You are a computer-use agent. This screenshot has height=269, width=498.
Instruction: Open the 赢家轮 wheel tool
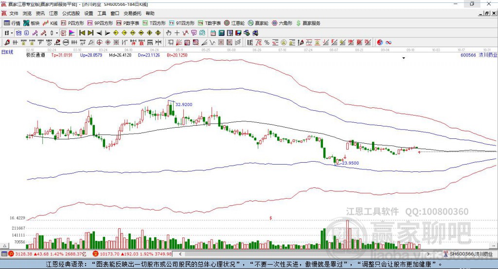(x=258, y=23)
